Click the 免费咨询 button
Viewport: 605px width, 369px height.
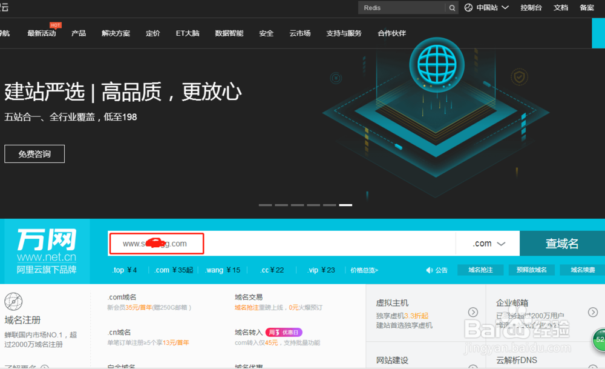[34, 154]
